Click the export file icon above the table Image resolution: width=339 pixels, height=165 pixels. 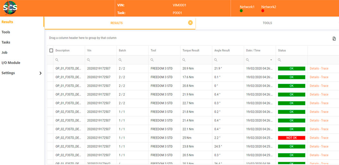[x=334, y=39]
